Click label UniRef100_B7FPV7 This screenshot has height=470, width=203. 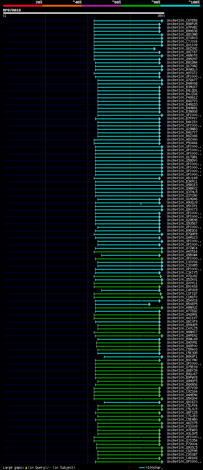coord(182,119)
